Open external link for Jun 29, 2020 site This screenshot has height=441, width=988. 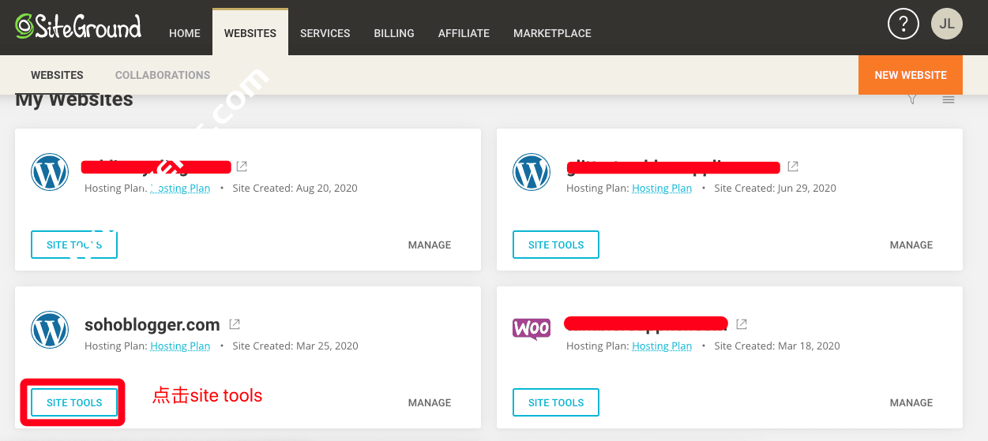coord(793,166)
